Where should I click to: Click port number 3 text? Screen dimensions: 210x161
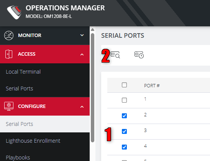[x=145, y=130]
